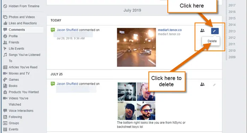Open the media1.tenor.co link
Image resolution: width=247 pixels, height=133 pixels.
(x=170, y=30)
